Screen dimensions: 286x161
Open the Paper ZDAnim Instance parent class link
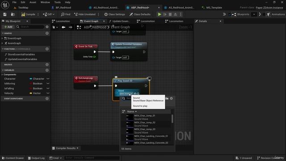[269, 8]
